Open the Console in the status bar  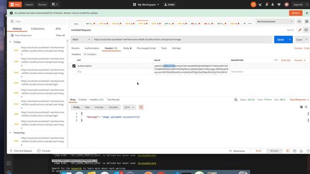point(44,151)
